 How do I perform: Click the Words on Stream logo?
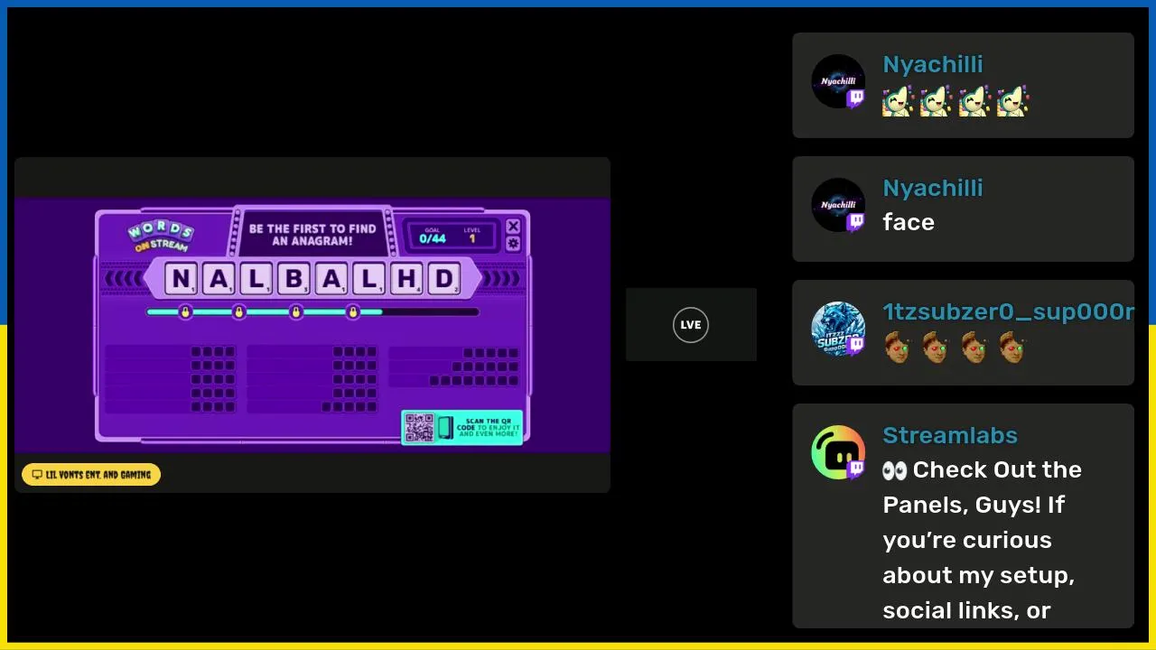click(160, 236)
